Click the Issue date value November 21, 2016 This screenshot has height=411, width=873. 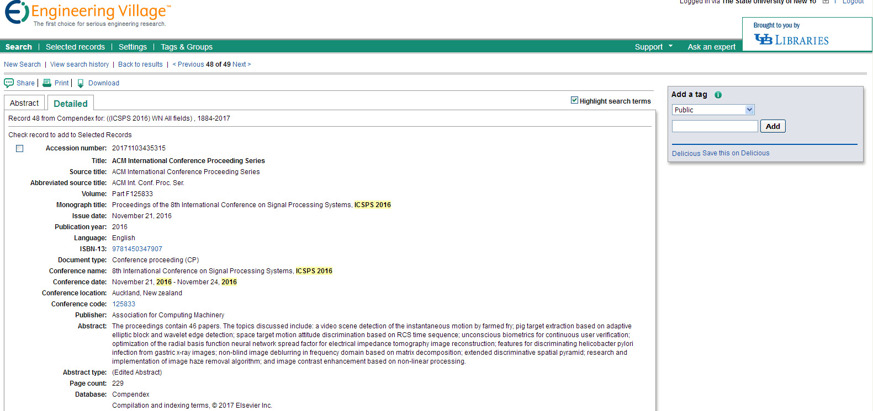point(141,216)
